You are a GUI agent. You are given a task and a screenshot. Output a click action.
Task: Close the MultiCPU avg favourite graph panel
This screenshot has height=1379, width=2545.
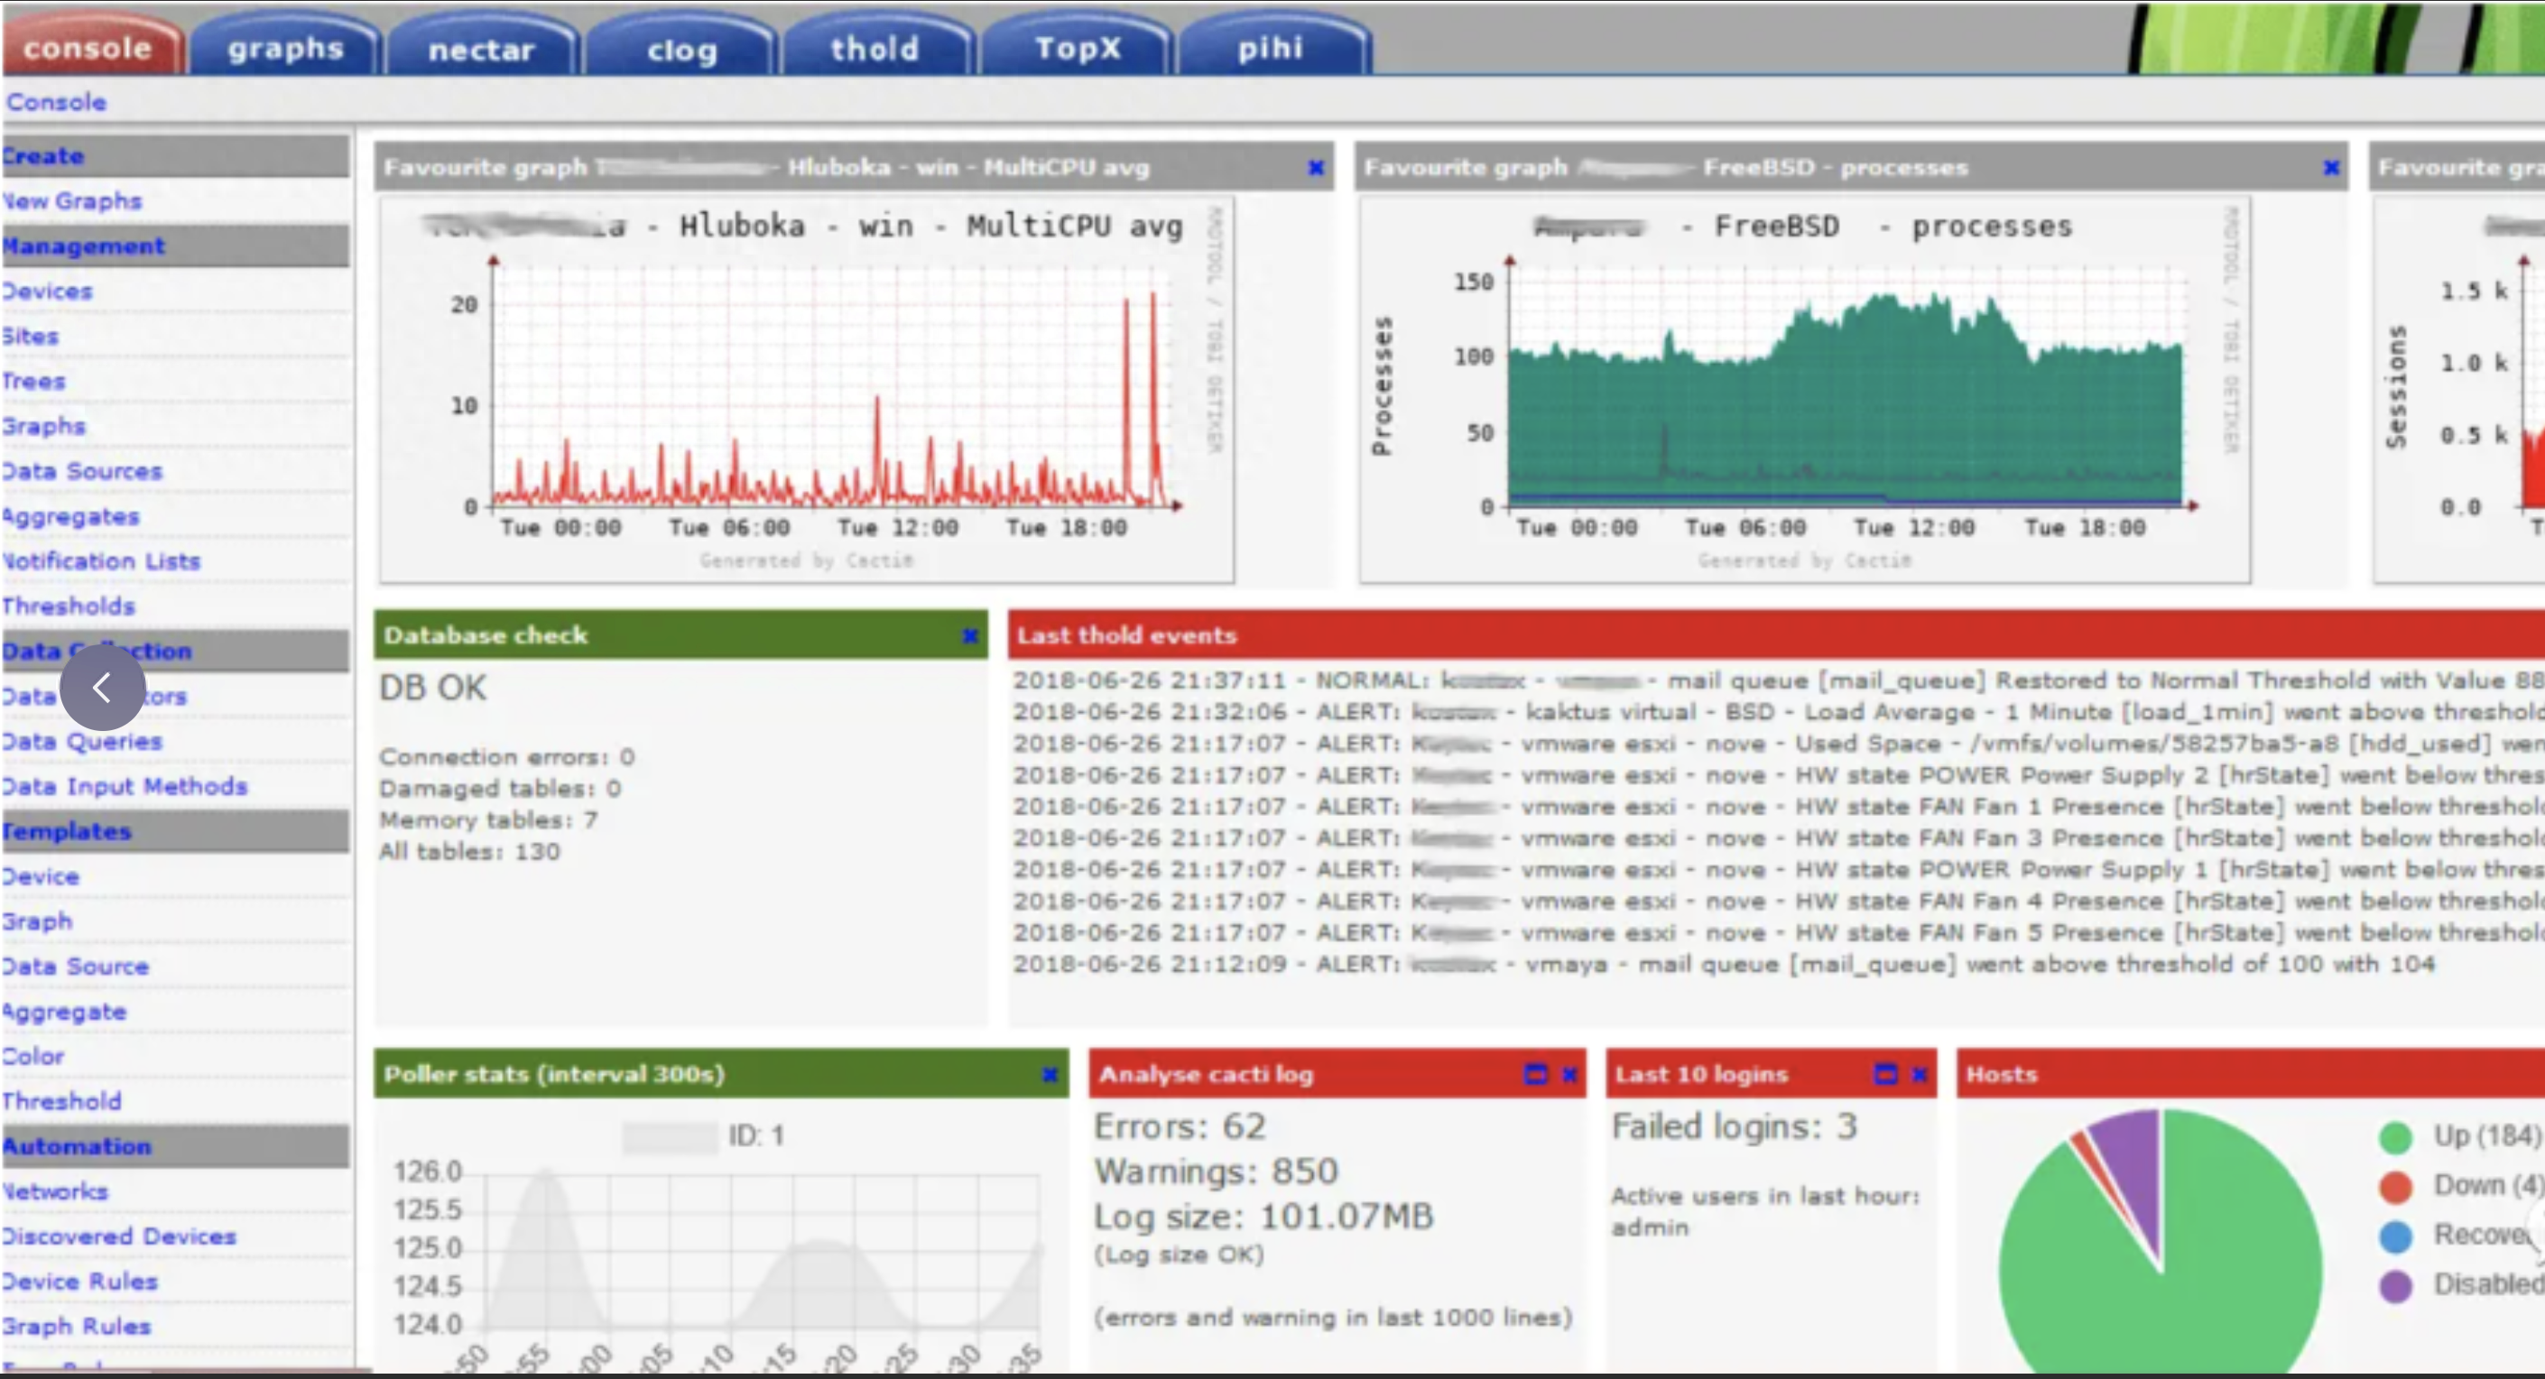point(1316,168)
